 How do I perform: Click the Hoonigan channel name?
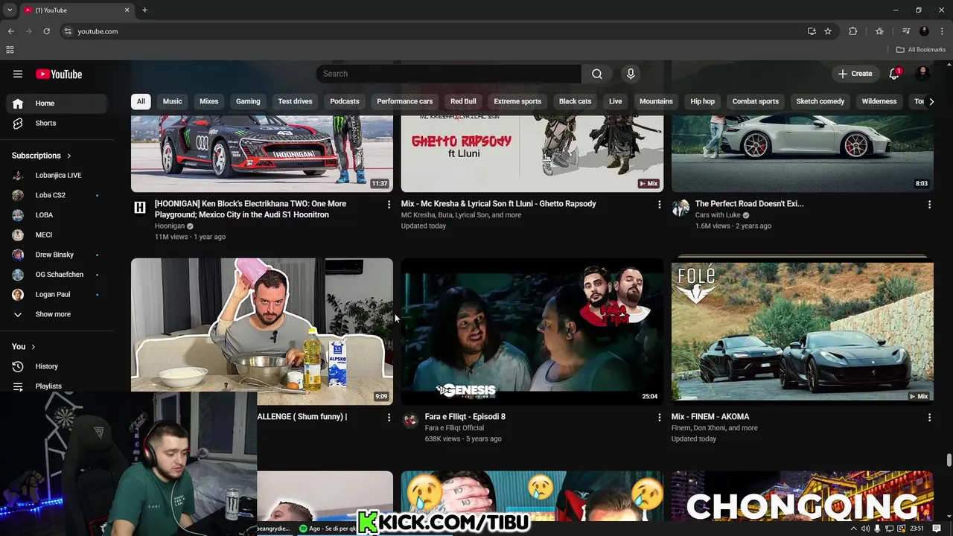170,226
